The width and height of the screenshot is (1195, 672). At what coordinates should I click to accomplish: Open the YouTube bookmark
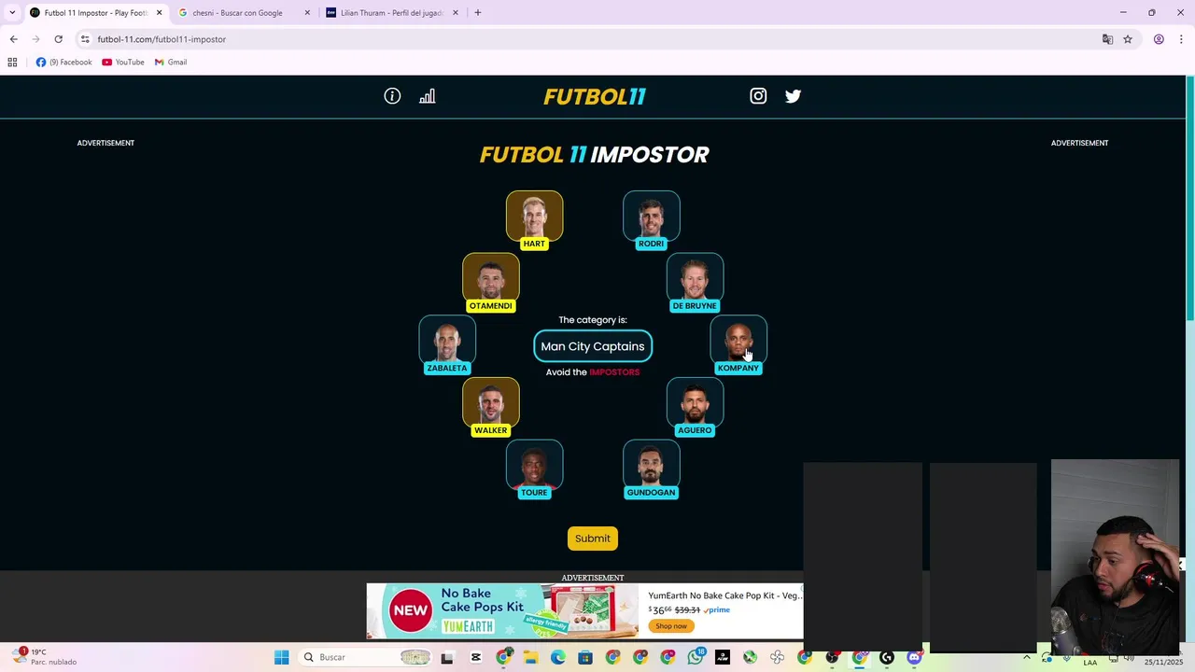(x=123, y=63)
